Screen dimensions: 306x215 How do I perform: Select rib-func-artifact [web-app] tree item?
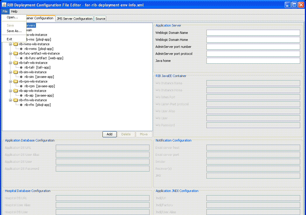click(x=44, y=58)
